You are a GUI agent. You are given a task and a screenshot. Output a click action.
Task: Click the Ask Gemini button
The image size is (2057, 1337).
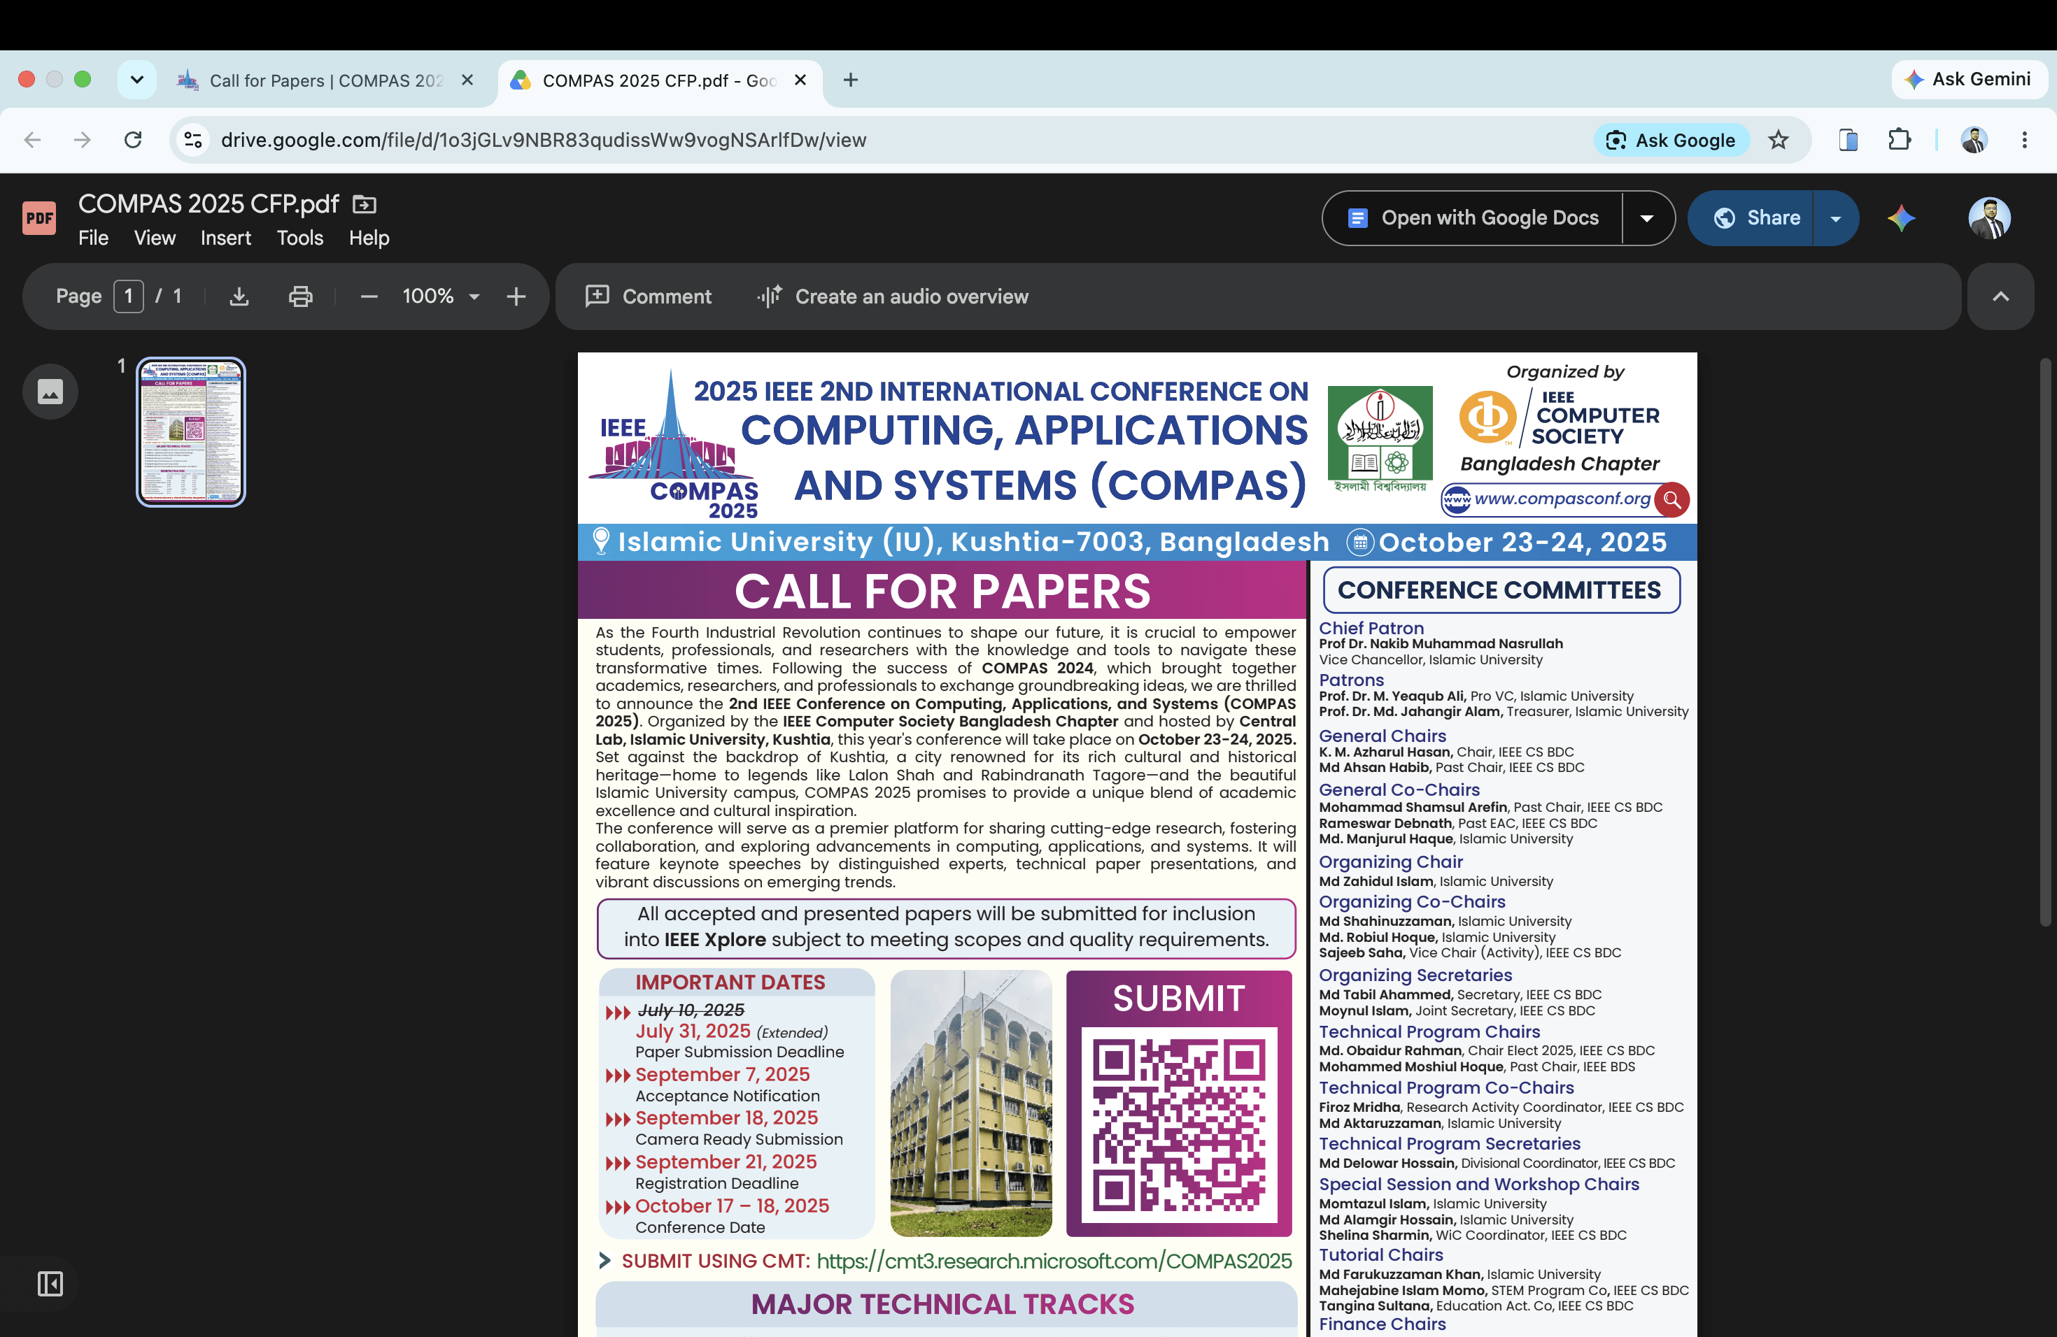point(1968,80)
